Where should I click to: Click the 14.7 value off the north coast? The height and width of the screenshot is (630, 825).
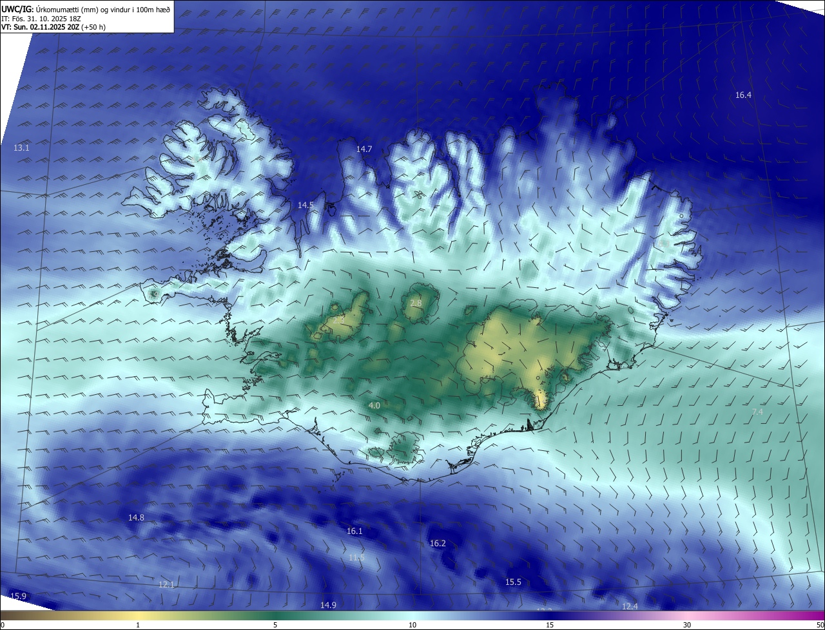364,149
